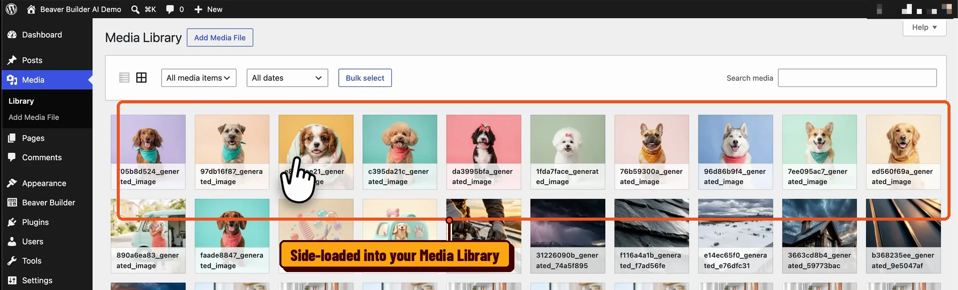Click into the Search media field

(857, 78)
